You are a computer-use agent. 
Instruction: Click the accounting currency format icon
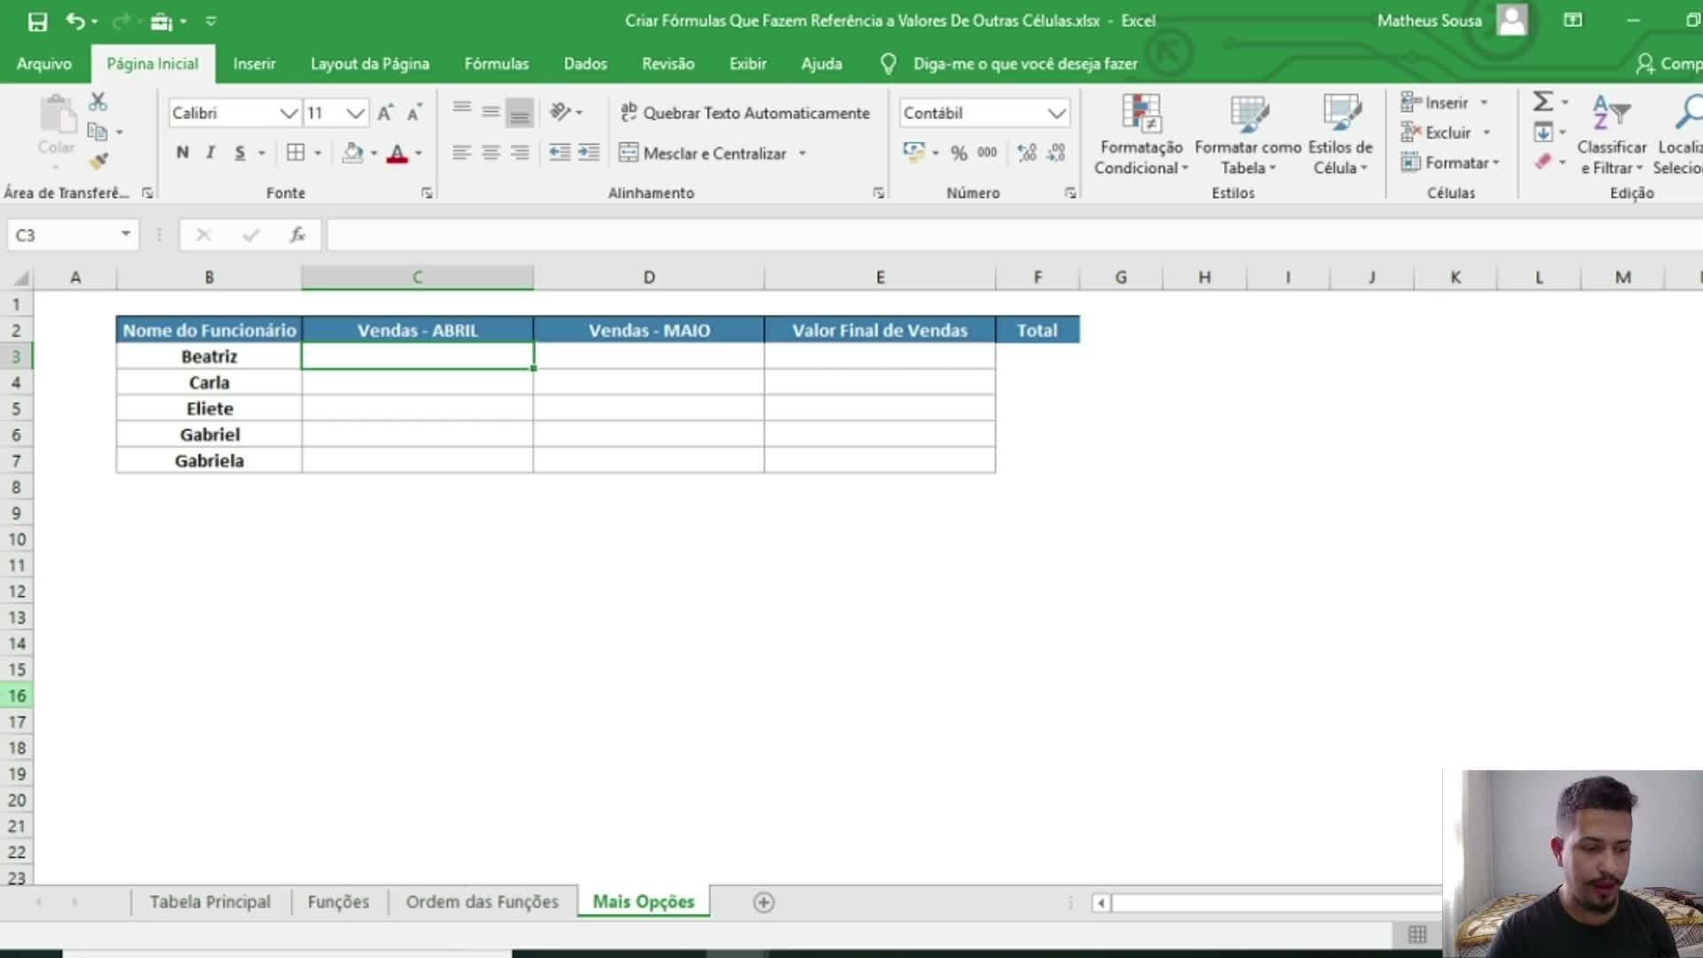coord(914,153)
